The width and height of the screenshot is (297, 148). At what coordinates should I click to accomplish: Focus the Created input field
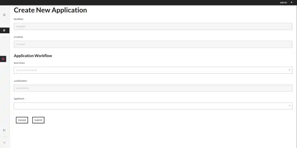(153, 44)
